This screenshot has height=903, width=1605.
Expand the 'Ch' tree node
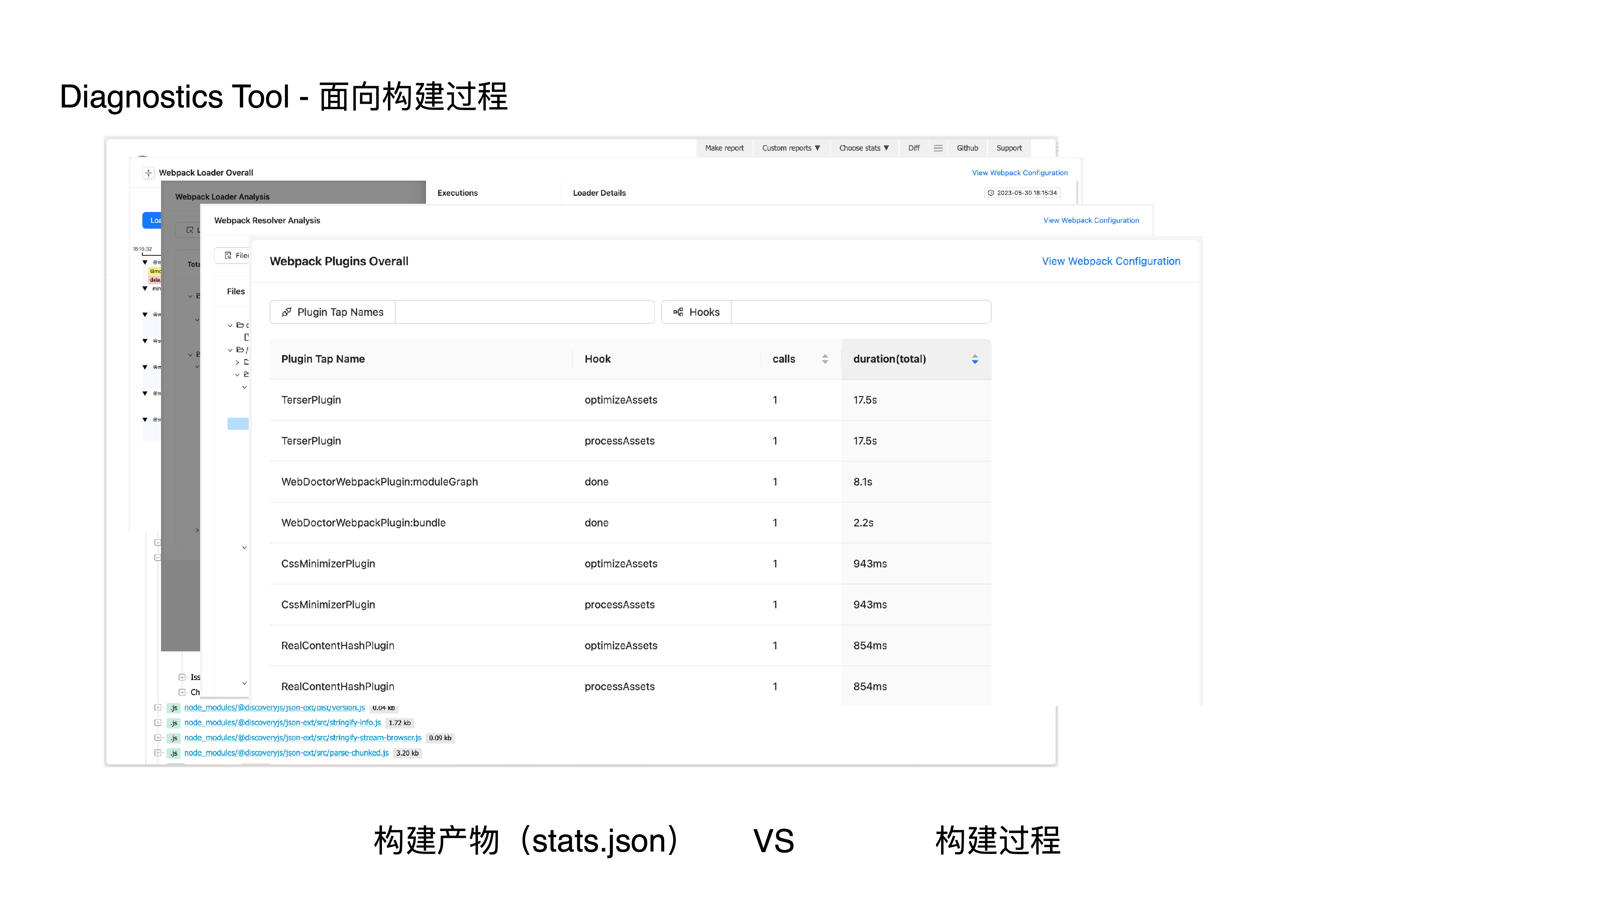pyautogui.click(x=182, y=692)
